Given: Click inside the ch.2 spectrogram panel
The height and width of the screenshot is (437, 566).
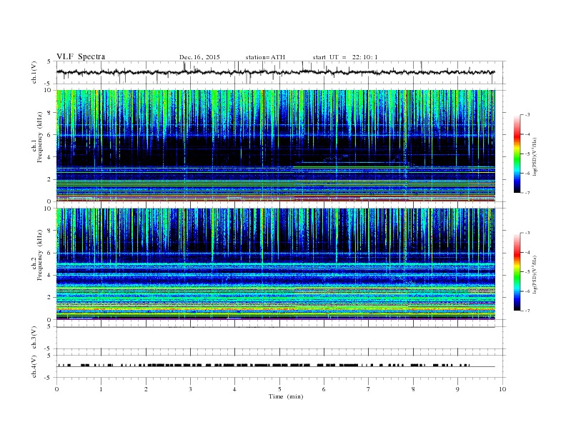Looking at the screenshot, I should coord(275,263).
